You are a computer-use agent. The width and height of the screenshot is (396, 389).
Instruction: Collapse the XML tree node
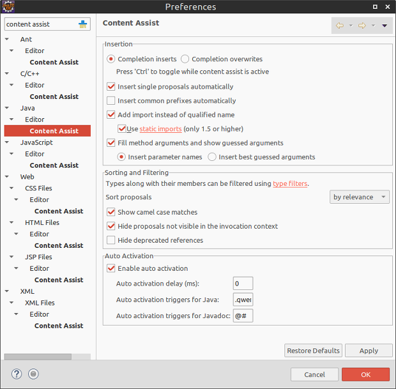pyautogui.click(x=7, y=291)
